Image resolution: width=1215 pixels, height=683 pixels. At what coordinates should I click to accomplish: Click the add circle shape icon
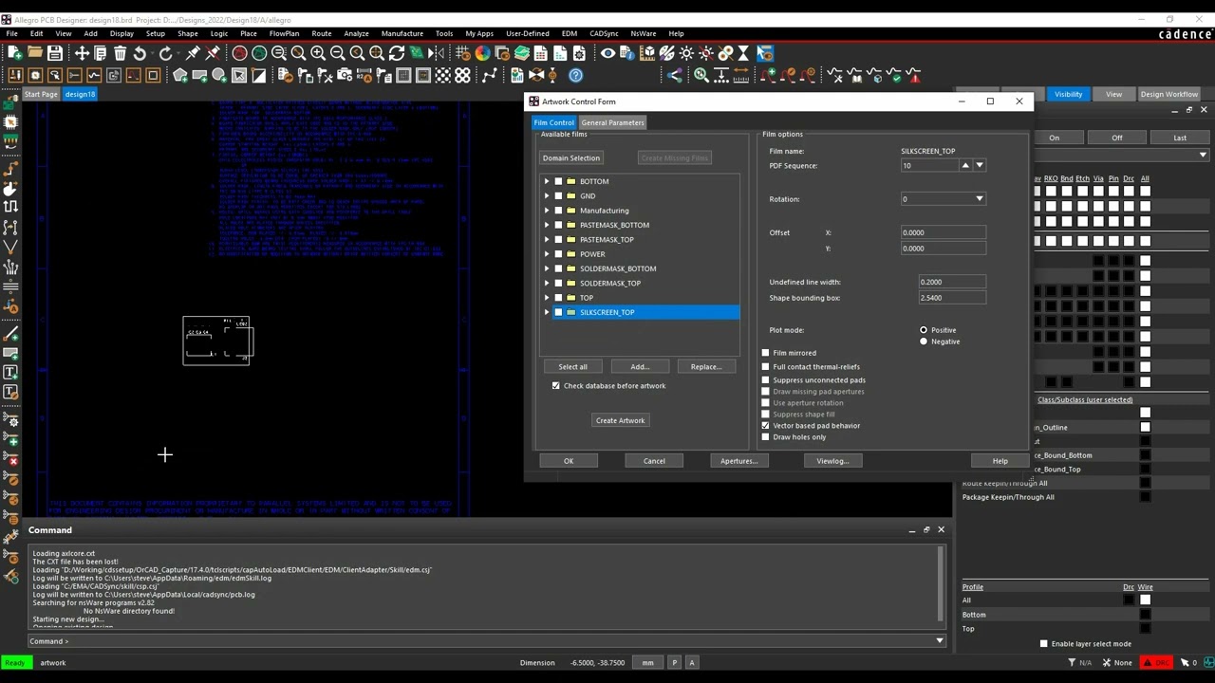point(219,75)
